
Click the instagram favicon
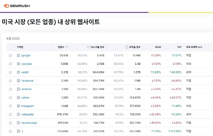pos(18,106)
